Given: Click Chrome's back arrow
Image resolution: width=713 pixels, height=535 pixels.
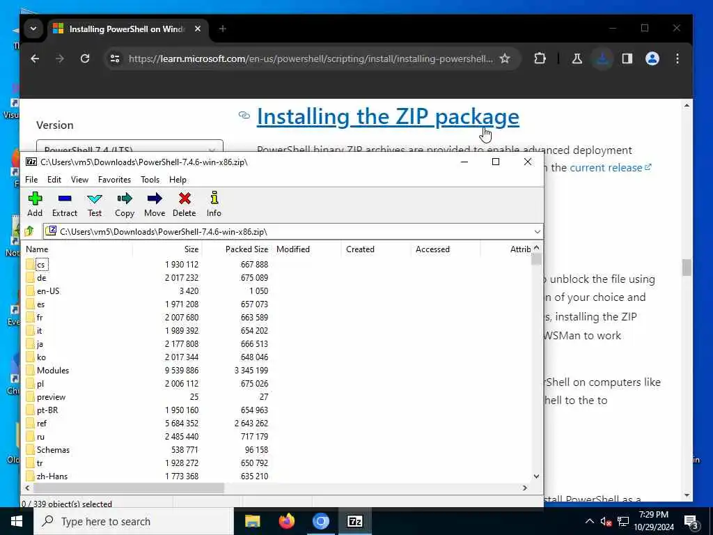Looking at the screenshot, I should point(35,59).
